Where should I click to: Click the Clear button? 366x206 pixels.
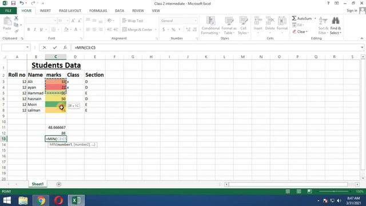click(300, 31)
